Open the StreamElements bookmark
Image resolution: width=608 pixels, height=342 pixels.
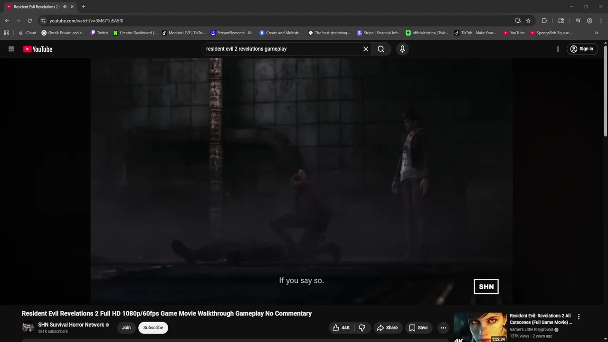tap(232, 33)
